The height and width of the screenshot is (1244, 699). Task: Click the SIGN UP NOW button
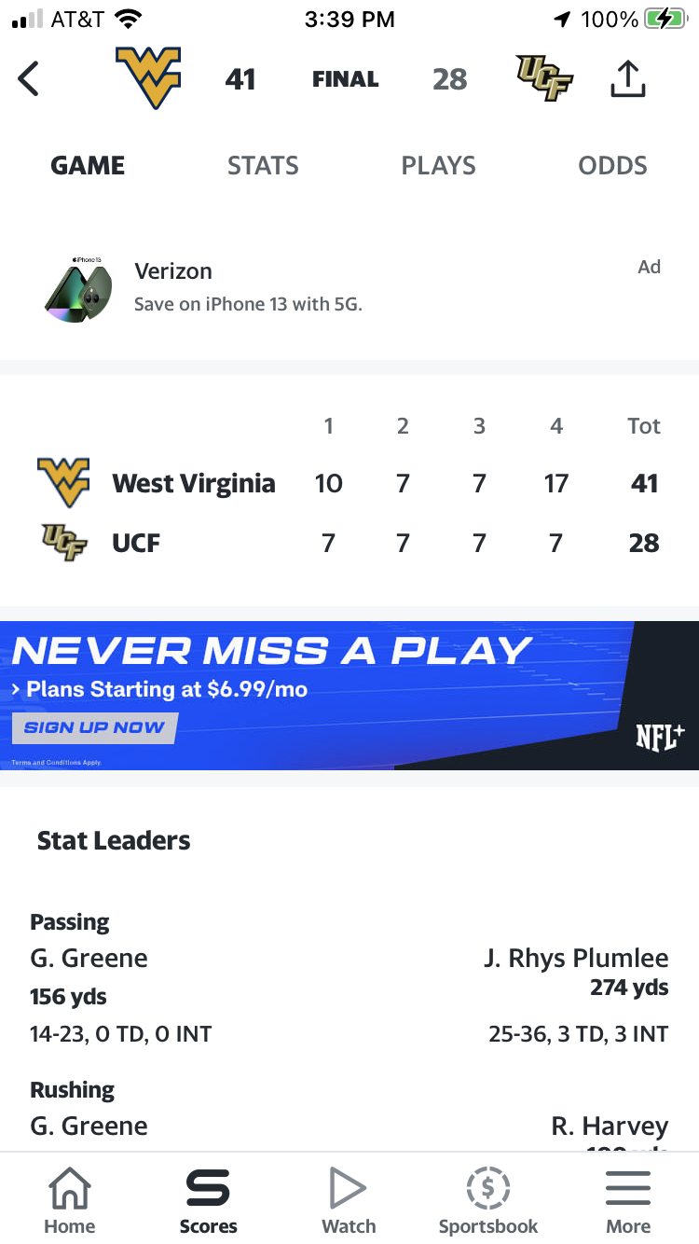(94, 728)
